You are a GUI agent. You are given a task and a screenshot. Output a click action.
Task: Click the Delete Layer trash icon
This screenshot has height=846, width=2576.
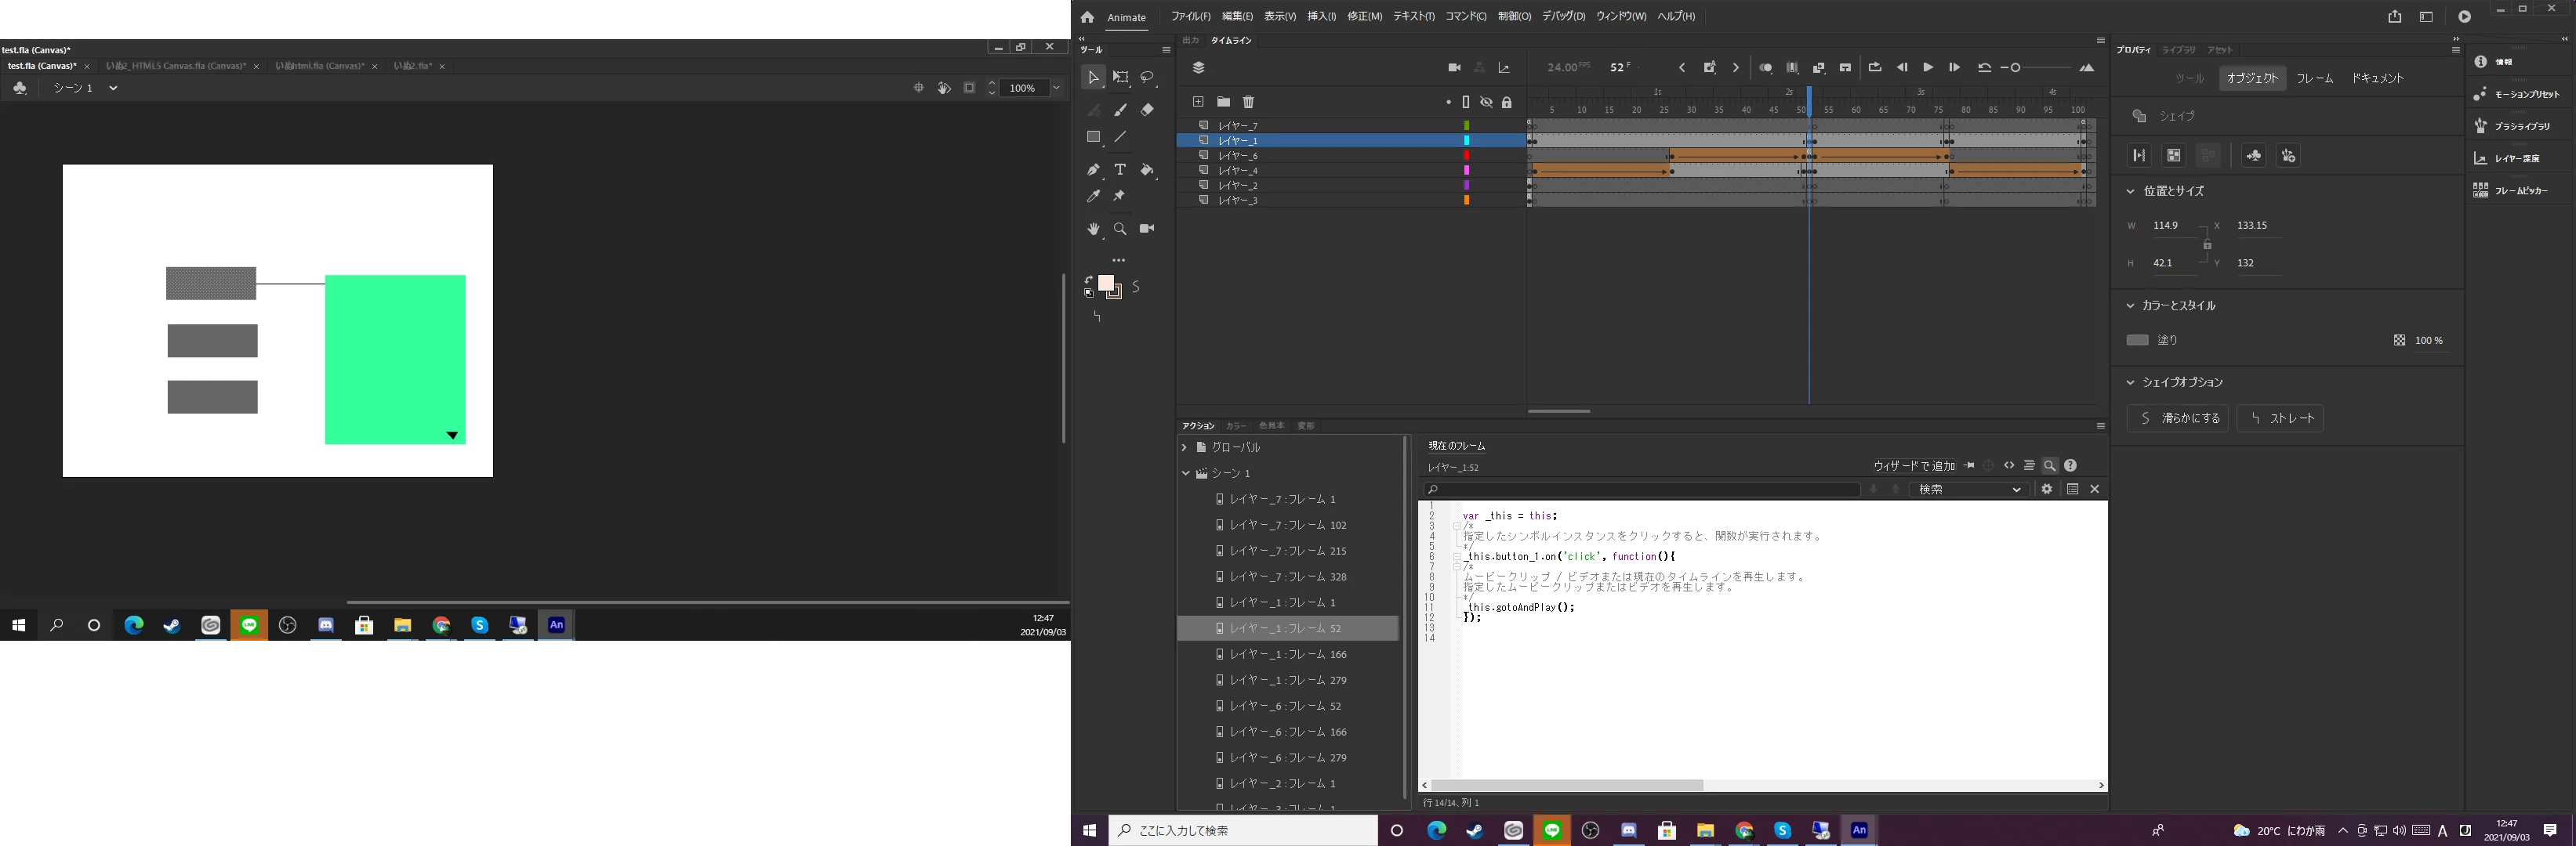[x=1248, y=102]
